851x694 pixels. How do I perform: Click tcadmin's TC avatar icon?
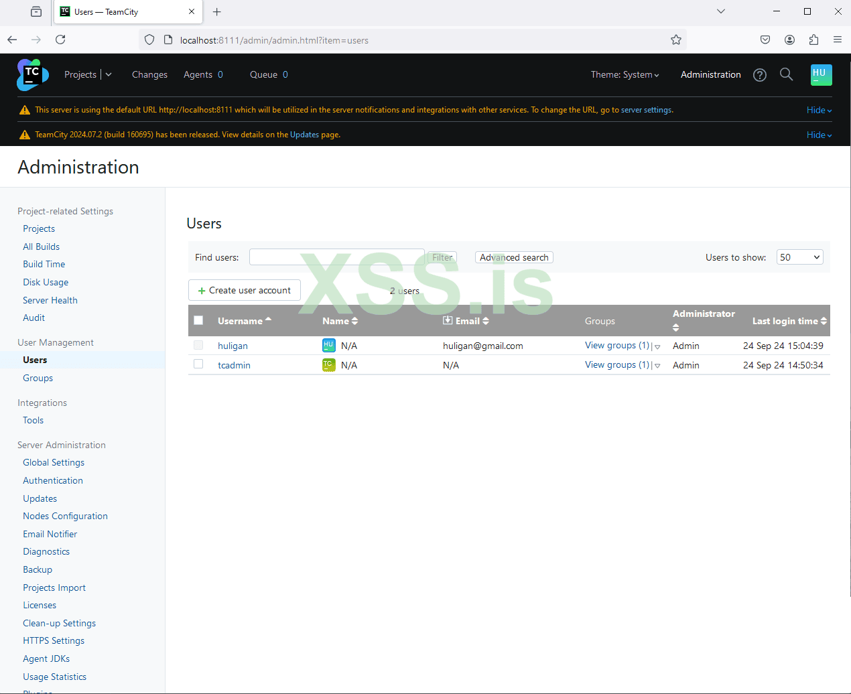328,365
